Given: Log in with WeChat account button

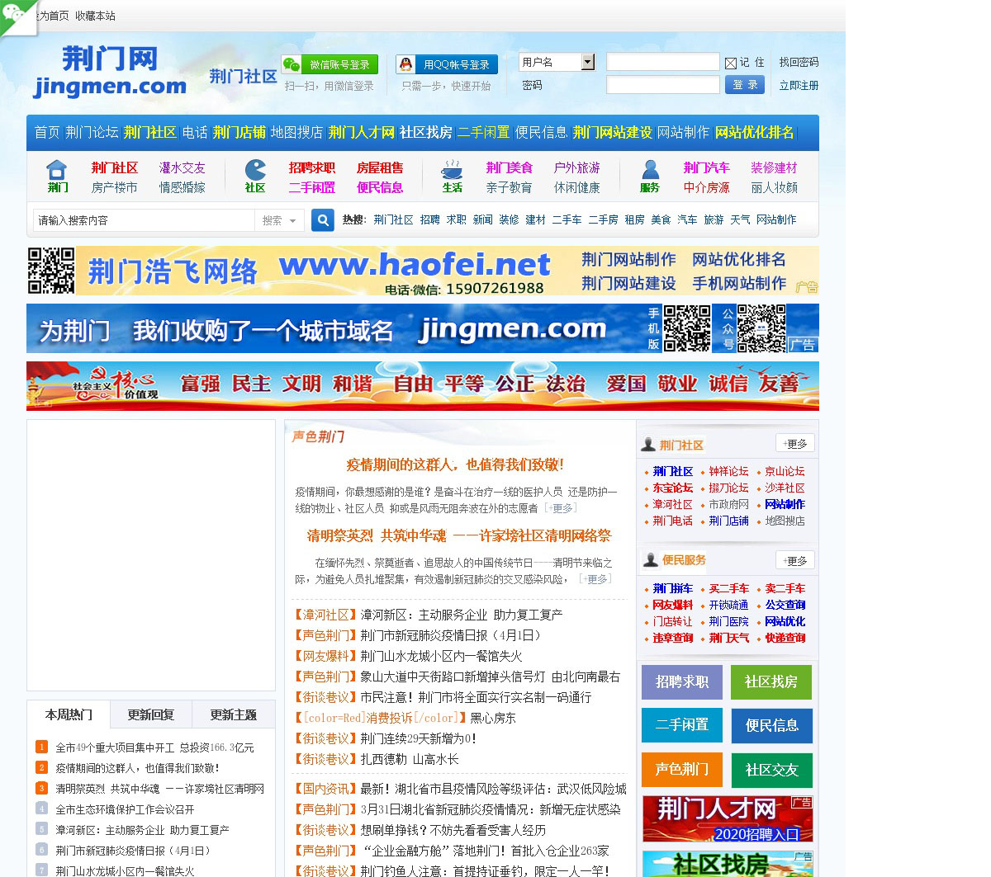Looking at the screenshot, I should pyautogui.click(x=330, y=64).
